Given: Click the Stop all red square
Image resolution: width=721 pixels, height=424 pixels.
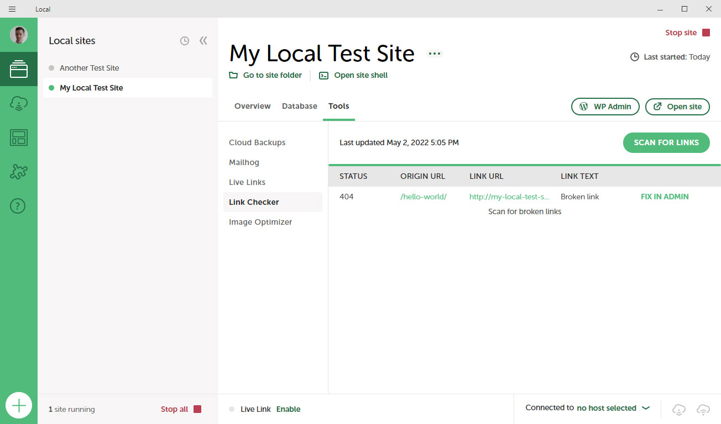Looking at the screenshot, I should click(197, 409).
